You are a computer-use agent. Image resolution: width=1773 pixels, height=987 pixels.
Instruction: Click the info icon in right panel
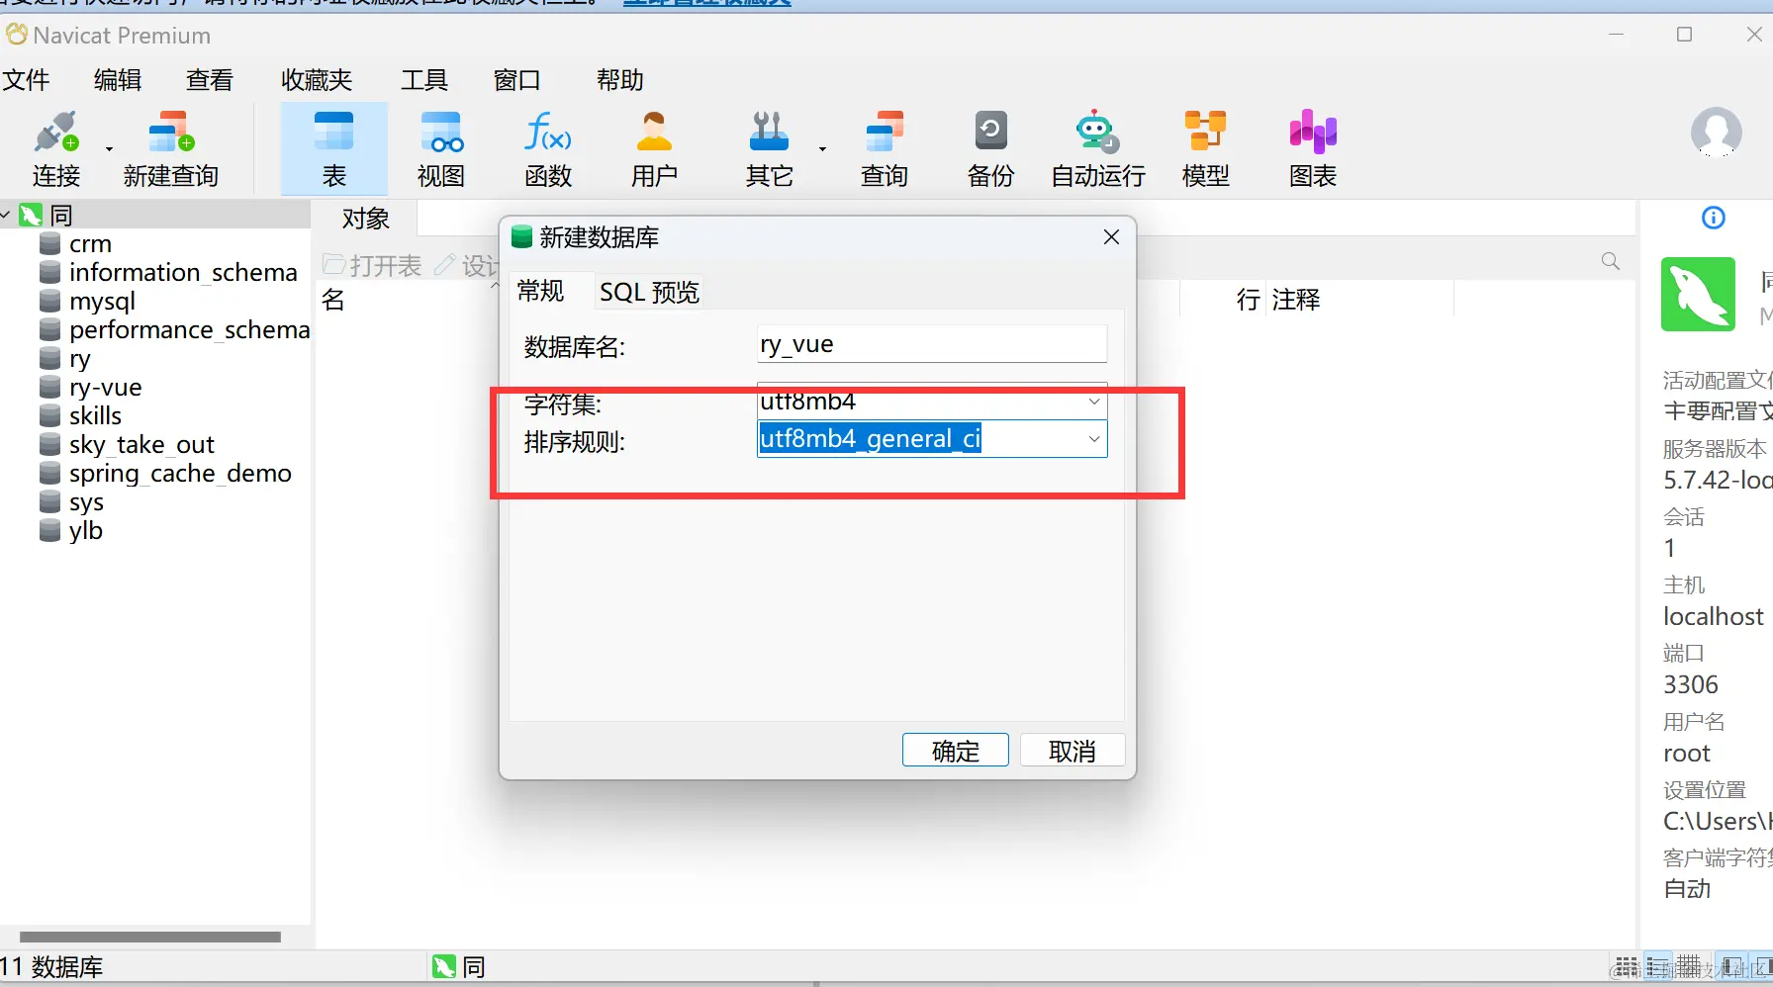pos(1714,218)
